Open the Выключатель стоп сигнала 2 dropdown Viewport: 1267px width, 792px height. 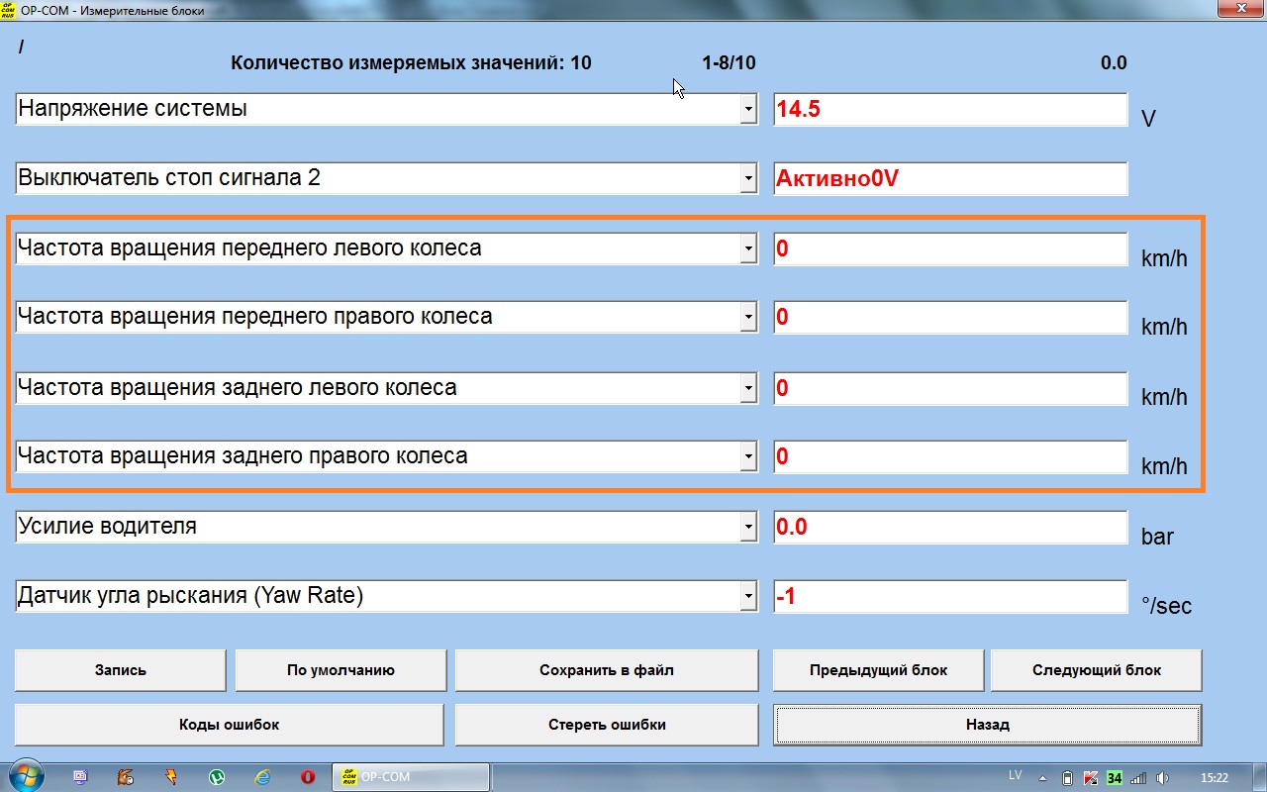coord(748,180)
